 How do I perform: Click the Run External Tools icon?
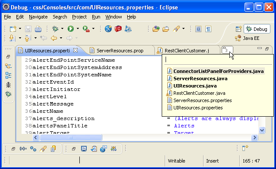click(x=86, y=29)
